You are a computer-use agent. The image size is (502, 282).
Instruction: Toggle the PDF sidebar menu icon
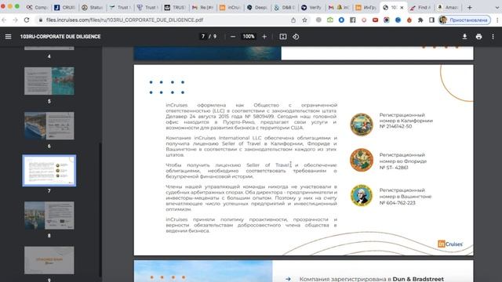(8, 37)
